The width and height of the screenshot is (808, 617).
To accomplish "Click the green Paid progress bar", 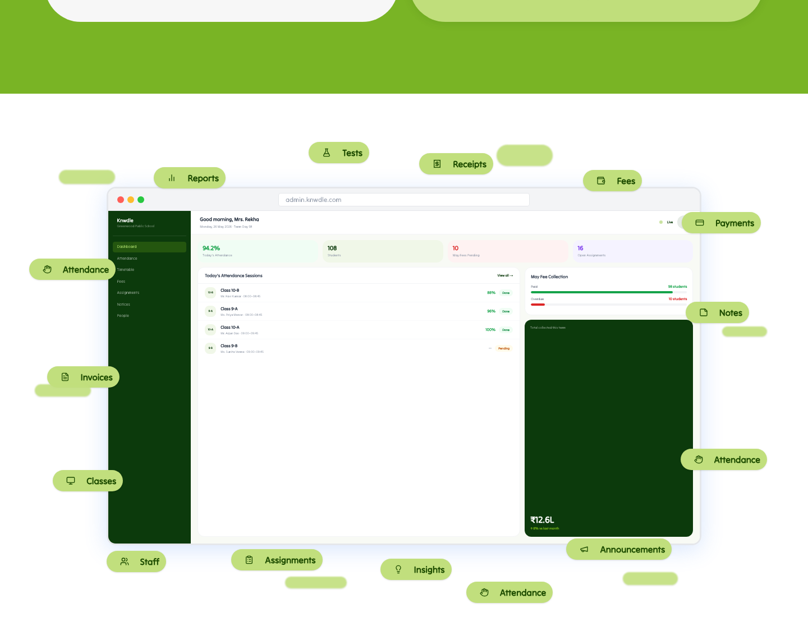I will click(x=602, y=292).
